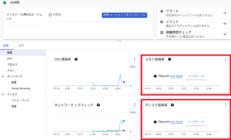
Task: Click 最近のアクティビティはありません text
Action: point(188,26)
